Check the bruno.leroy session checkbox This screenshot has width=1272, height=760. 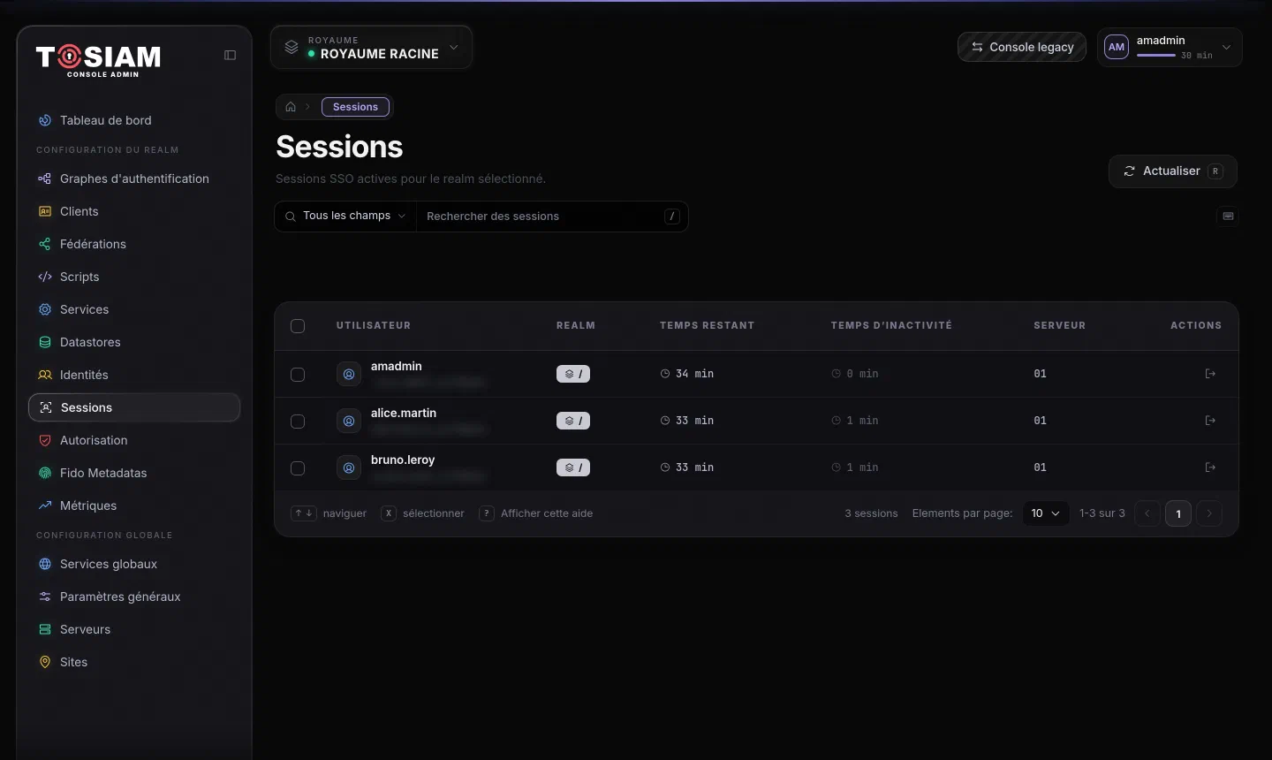(298, 468)
